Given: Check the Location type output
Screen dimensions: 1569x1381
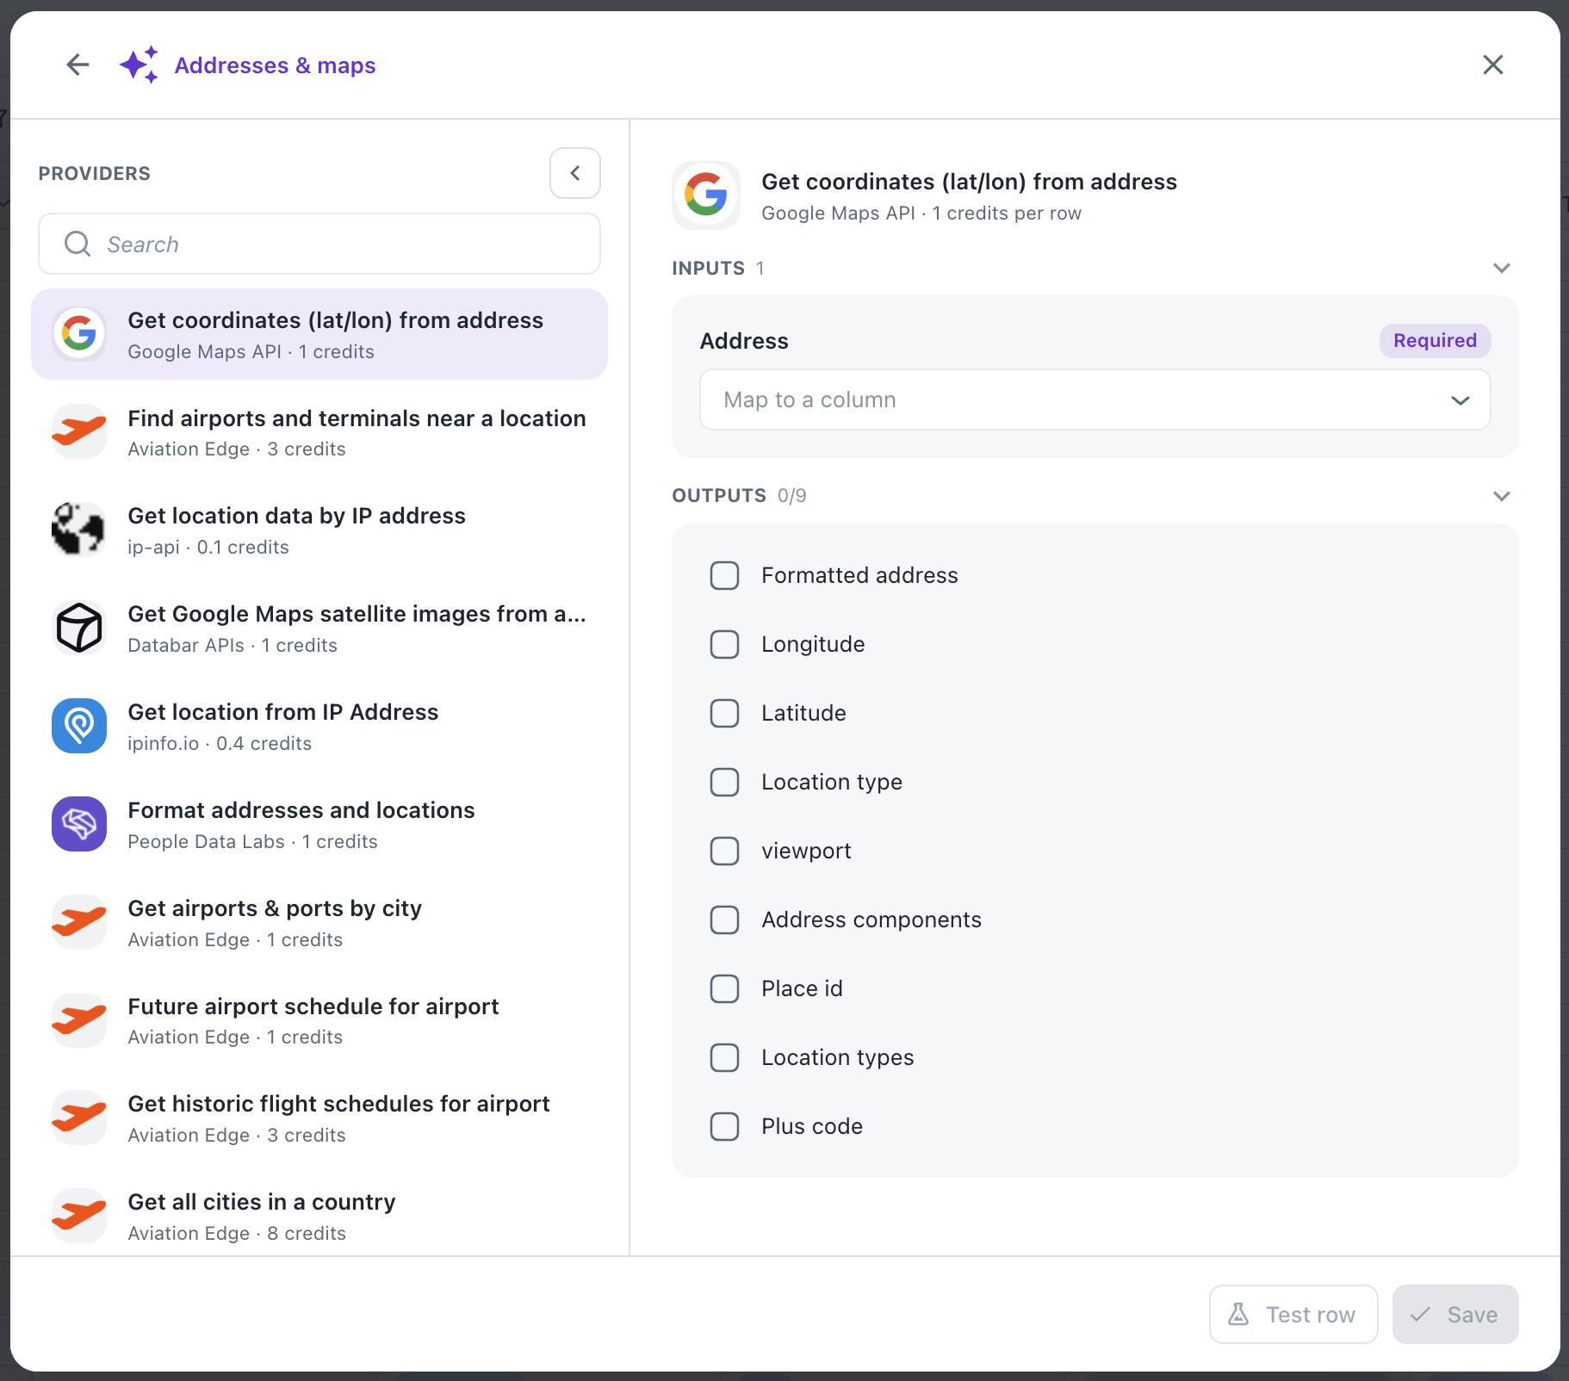Looking at the screenshot, I should click(x=724, y=782).
